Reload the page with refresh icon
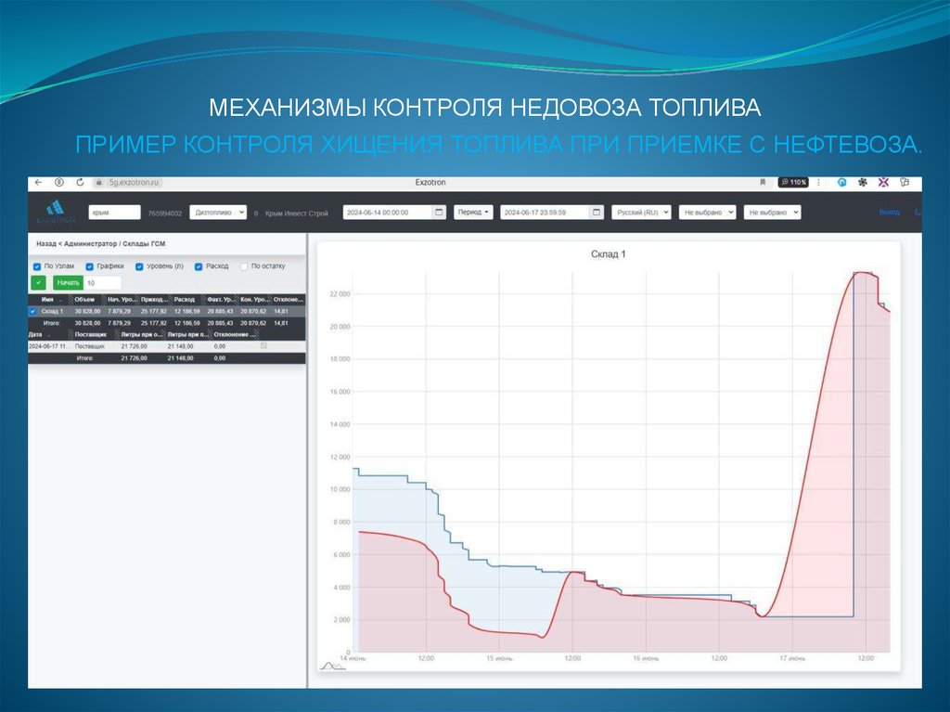 [80, 182]
